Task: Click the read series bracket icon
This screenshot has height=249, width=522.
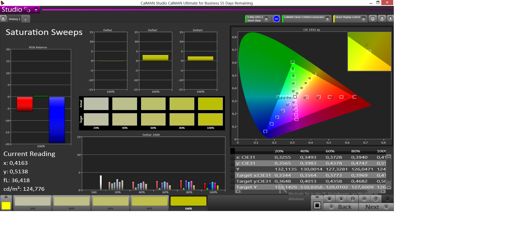Action: (x=353, y=199)
